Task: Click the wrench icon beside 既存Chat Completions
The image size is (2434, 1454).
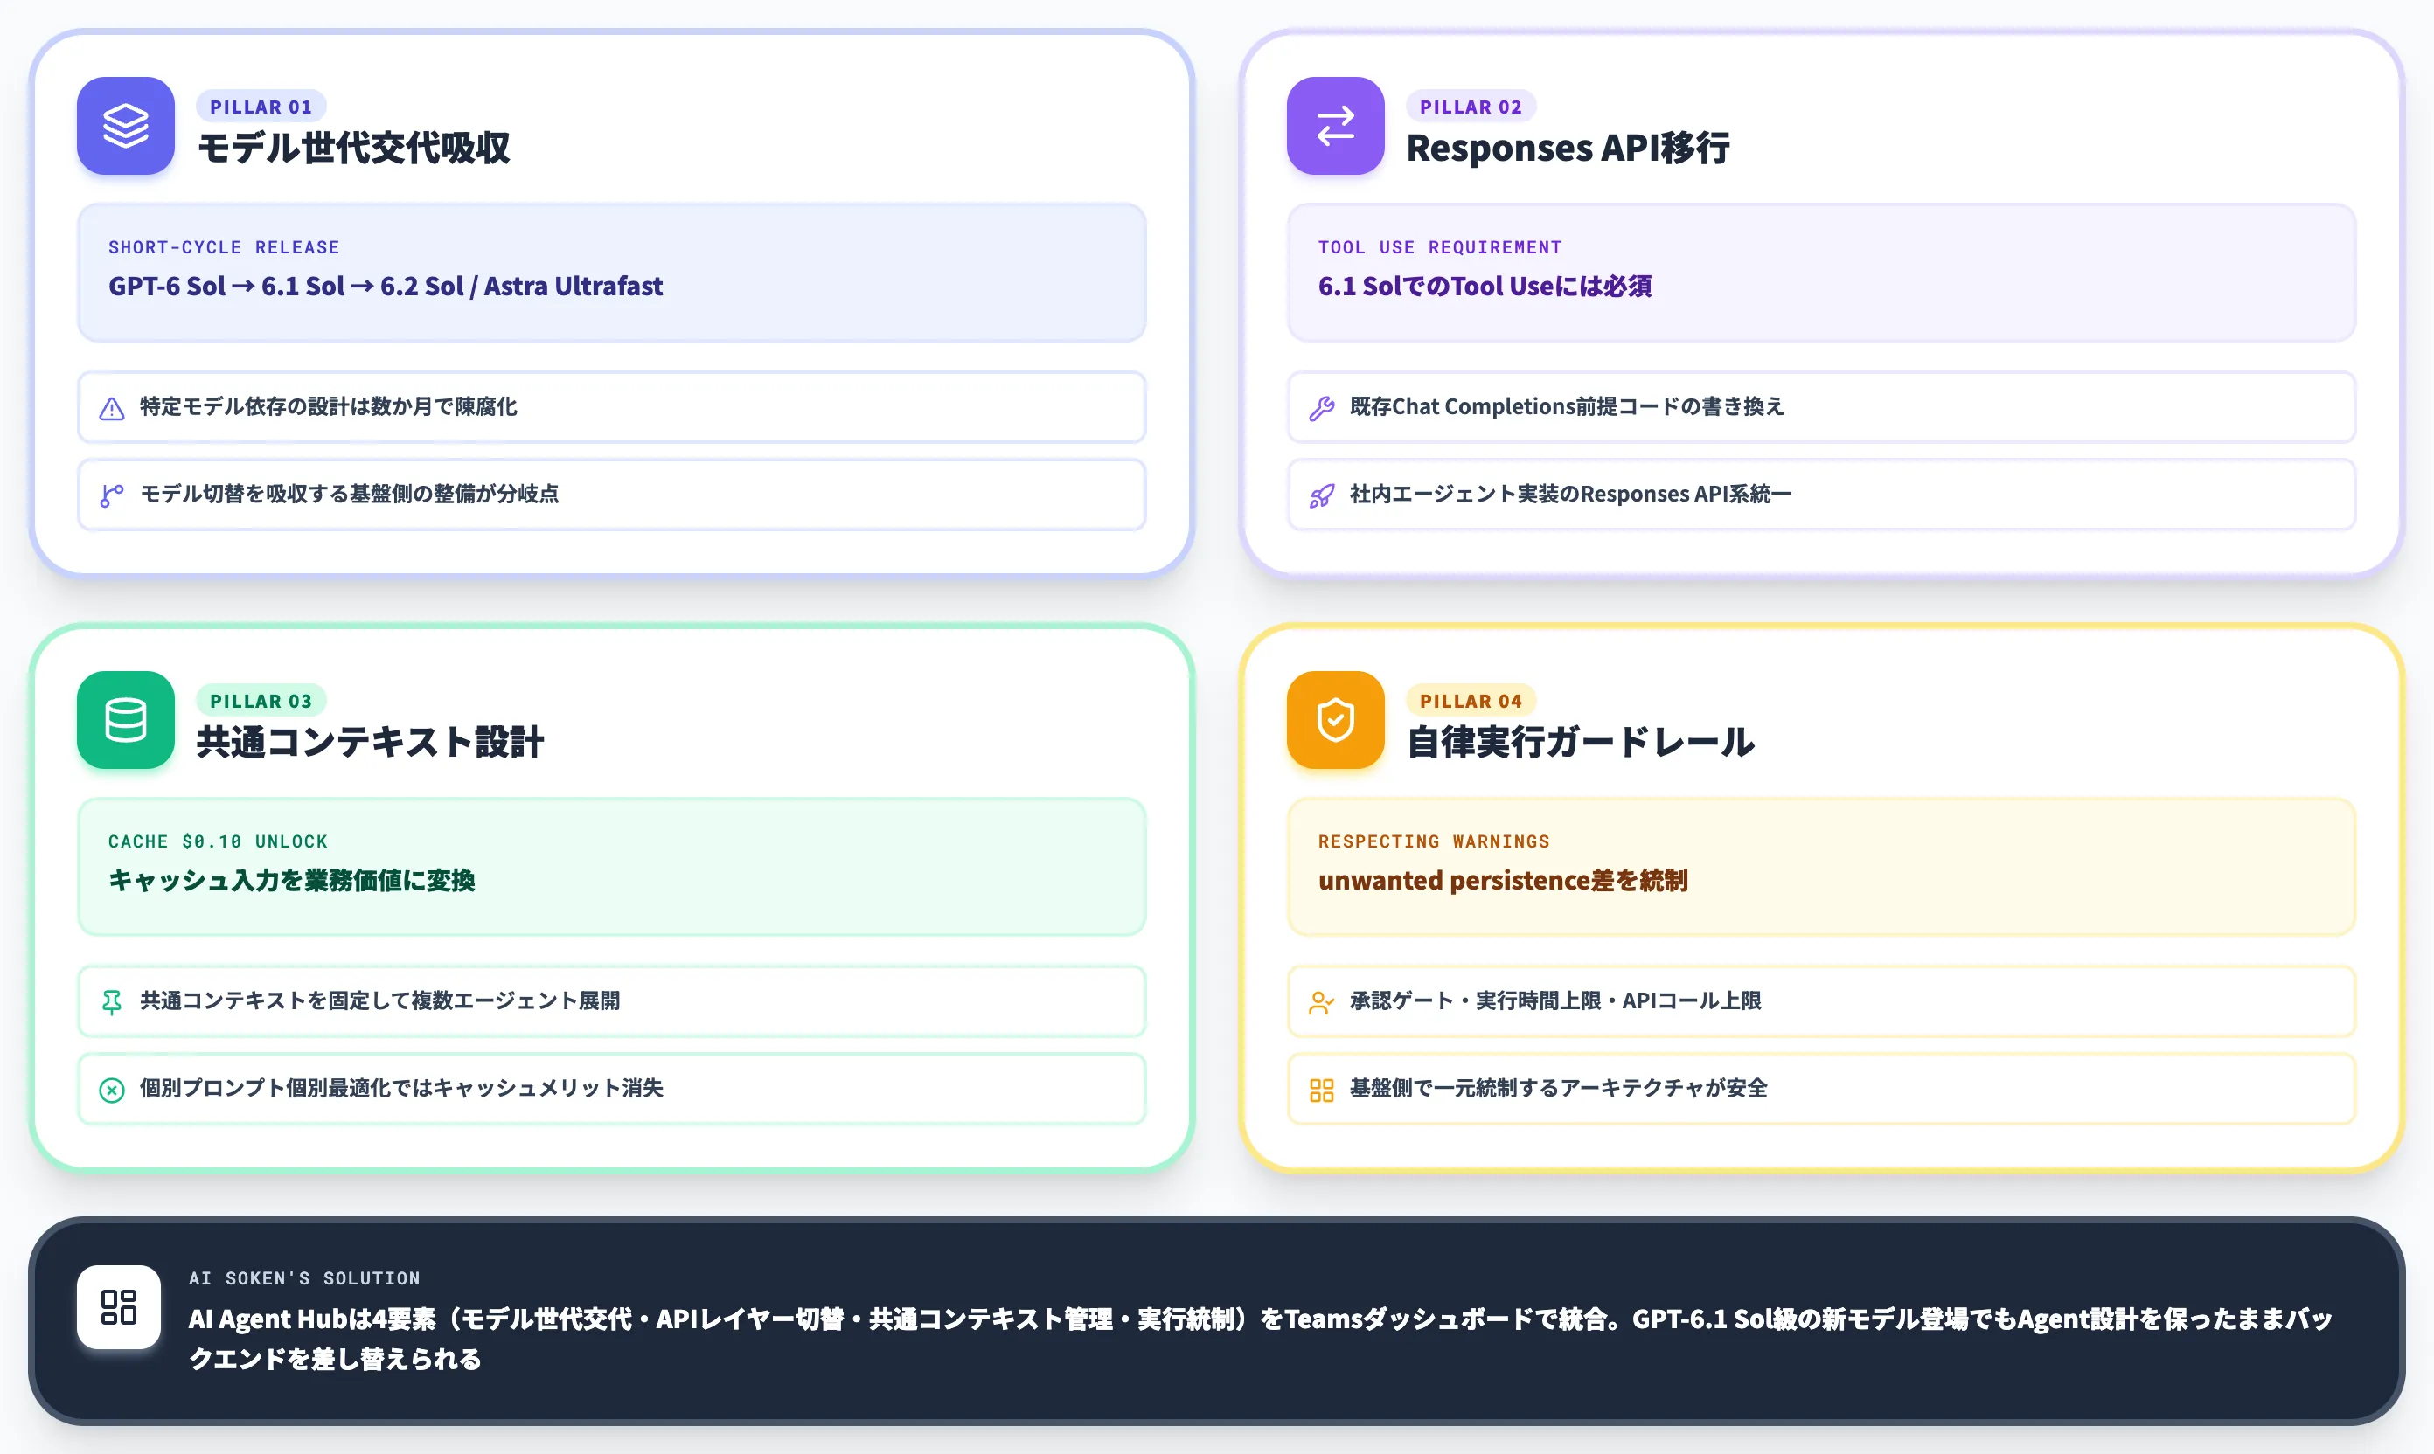Action: 1321,409
